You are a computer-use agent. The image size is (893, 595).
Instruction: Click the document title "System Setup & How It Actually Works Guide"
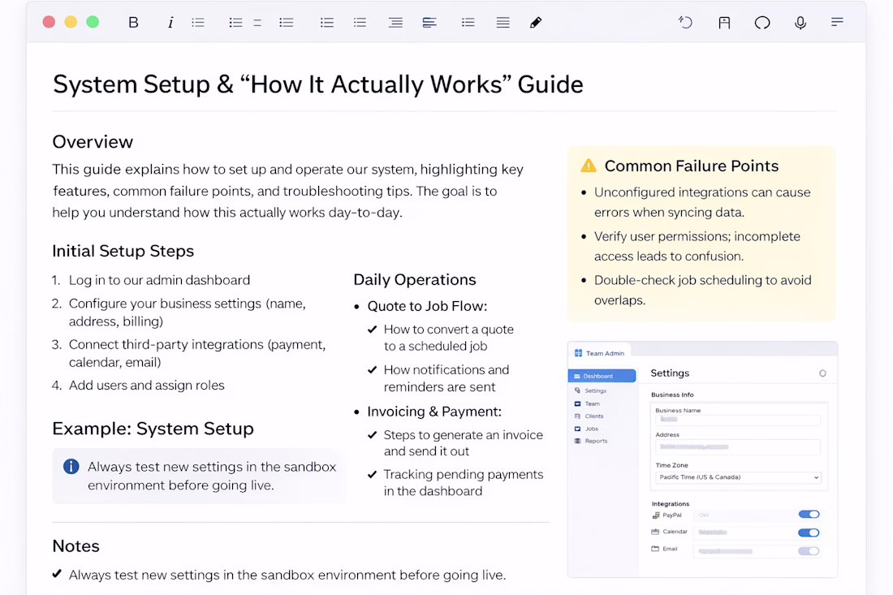pos(317,84)
